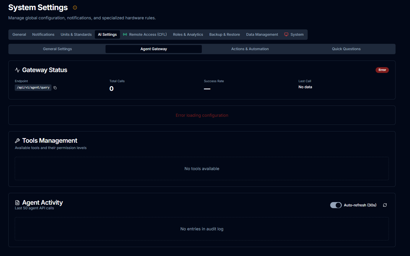
Task: Click the /api/v1/agent/query endpoint text
Action: (33, 88)
